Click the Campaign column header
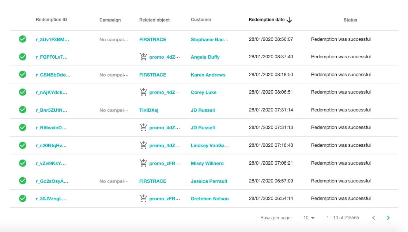The image size is (408, 232). [110, 20]
